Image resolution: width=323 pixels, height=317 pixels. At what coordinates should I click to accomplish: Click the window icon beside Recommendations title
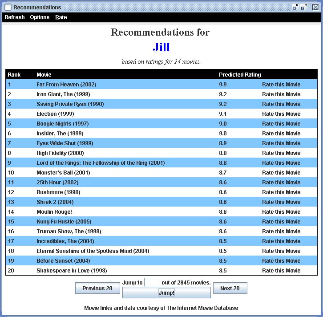pos(8,7)
